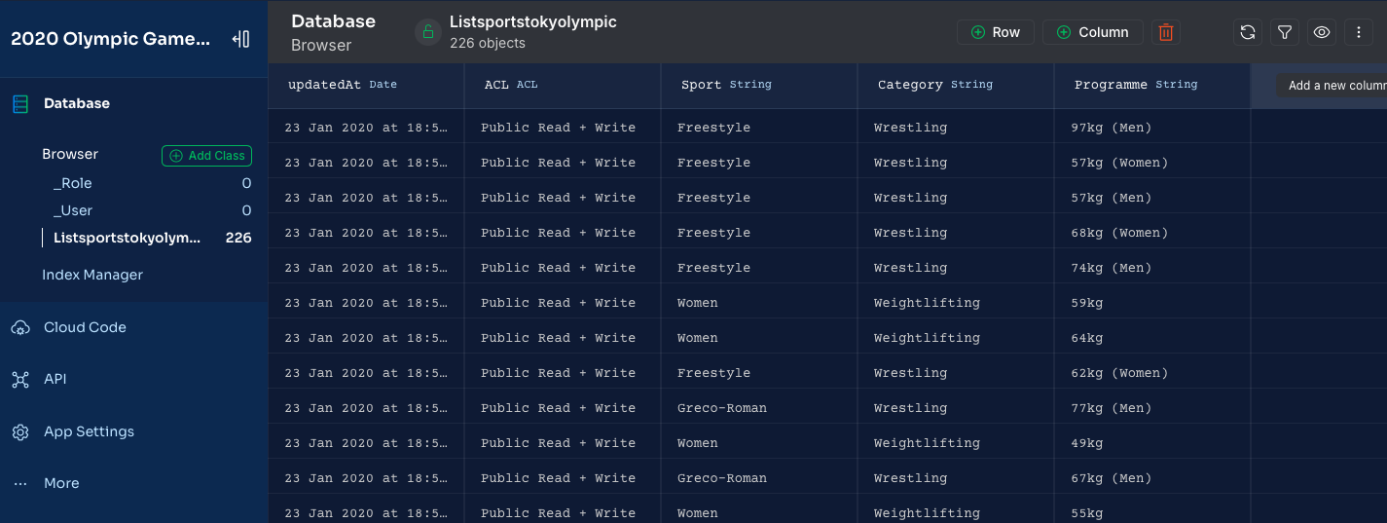Add a new Column
This screenshot has height=523, width=1387.
click(x=1092, y=32)
